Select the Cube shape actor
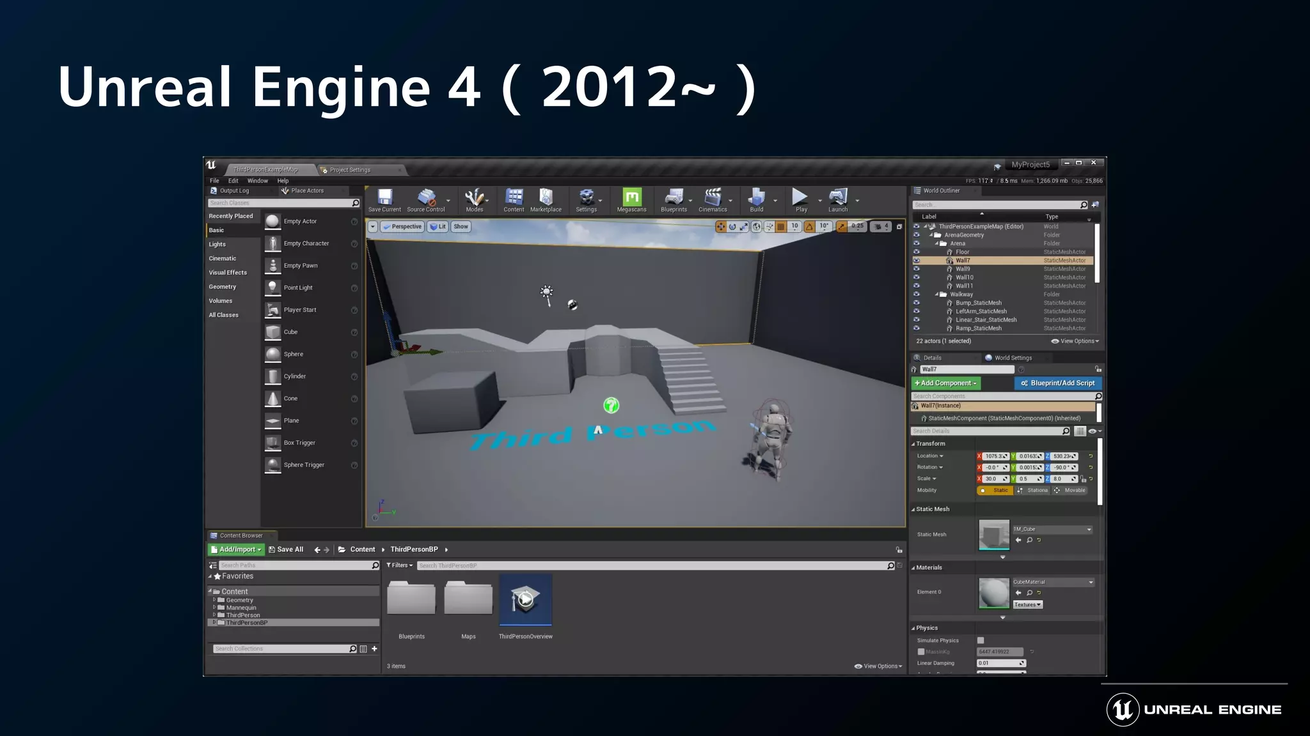The image size is (1310, 736). coord(312,332)
